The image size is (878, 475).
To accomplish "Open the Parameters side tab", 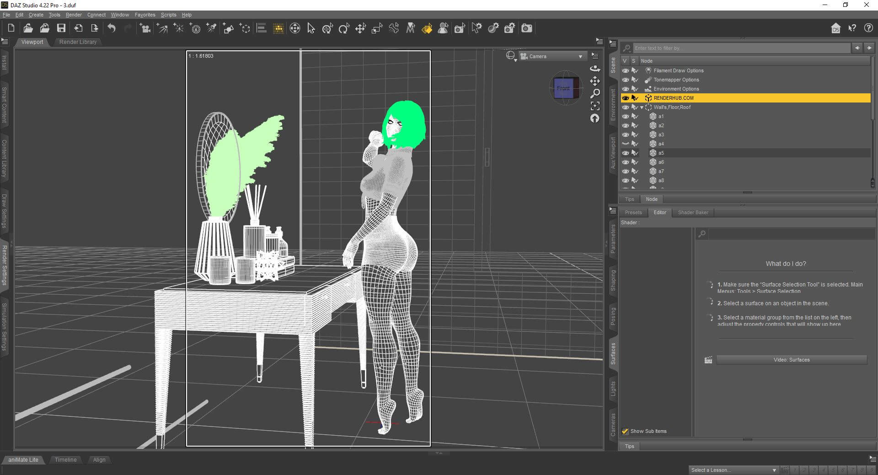I will tap(613, 239).
